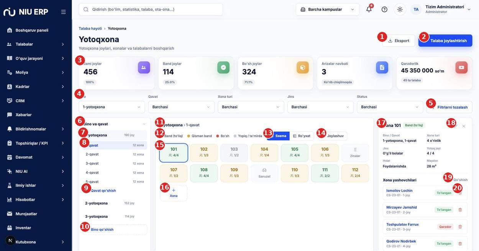Image resolution: width=479 pixels, height=251 pixels.
Task: Open help via the question mark icon
Action: (x=384, y=10)
